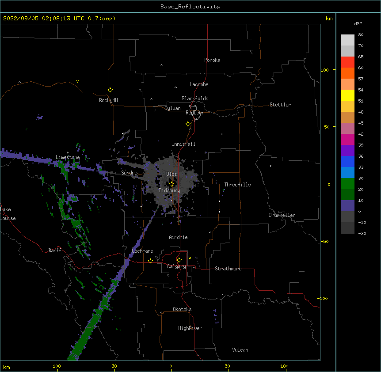This screenshot has width=381, height=372.
Task: Click the Limestone label
Action: (x=68, y=157)
